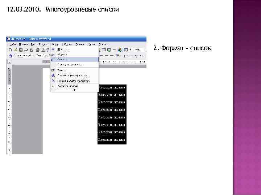The image size is (261, 195).
Task: Run the Spelling check icon
Action: (x=48, y=50)
